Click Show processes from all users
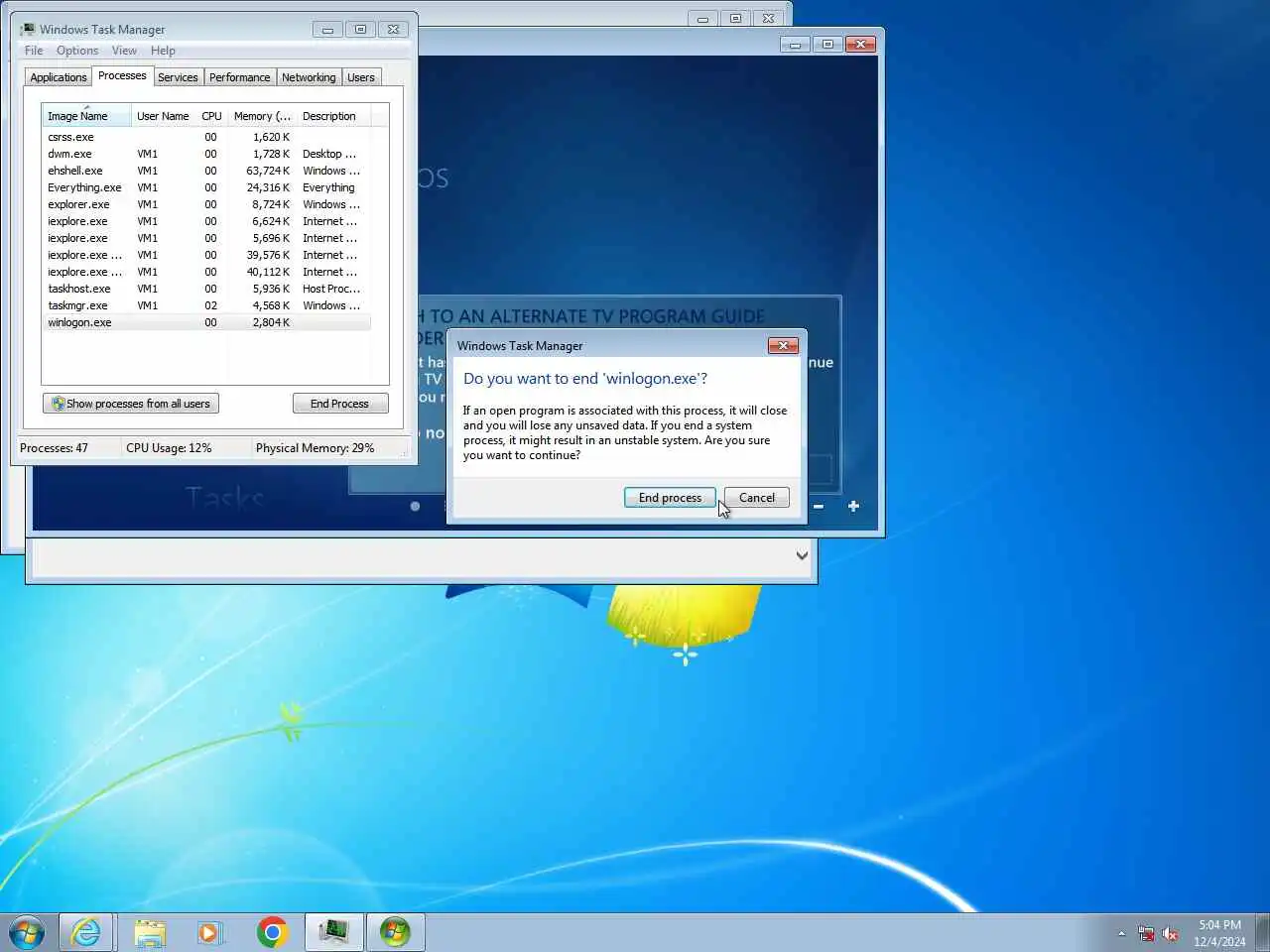The image size is (1270, 952). click(x=131, y=404)
